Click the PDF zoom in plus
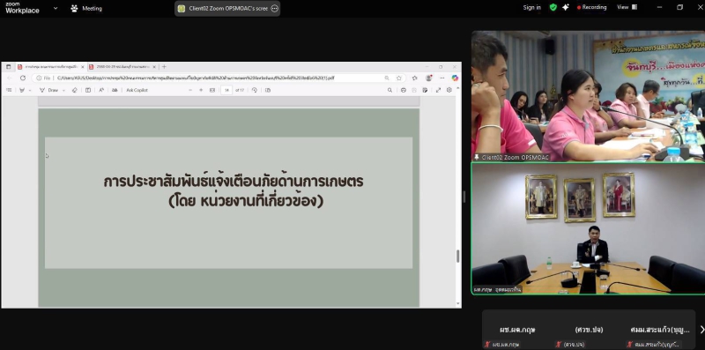Screen dimensions: 705x350 (x=201, y=90)
